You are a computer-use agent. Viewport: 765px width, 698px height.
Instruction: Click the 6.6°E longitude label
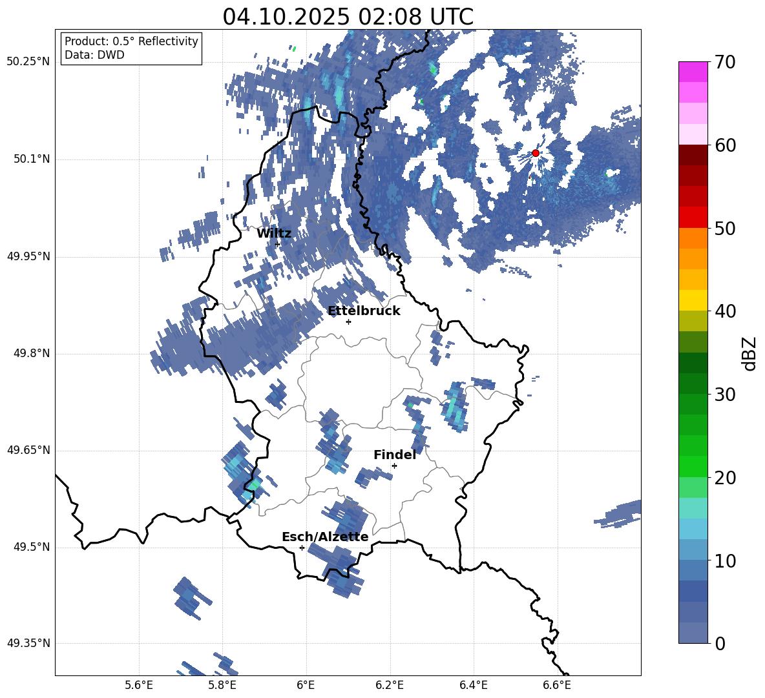click(x=557, y=685)
